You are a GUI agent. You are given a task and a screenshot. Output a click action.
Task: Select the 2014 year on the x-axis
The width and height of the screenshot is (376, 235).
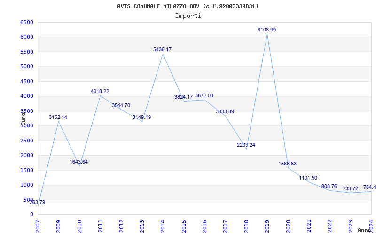click(x=163, y=226)
